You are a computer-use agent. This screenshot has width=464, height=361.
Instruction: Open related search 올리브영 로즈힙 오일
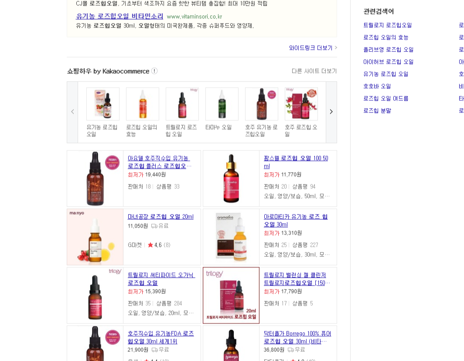[x=388, y=49]
